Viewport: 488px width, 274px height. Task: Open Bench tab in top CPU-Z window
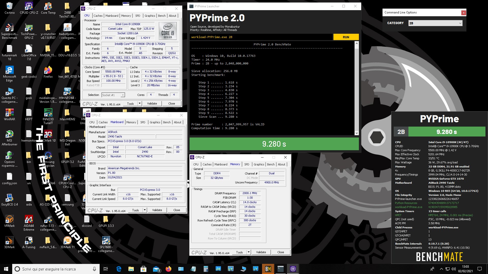[162, 16]
